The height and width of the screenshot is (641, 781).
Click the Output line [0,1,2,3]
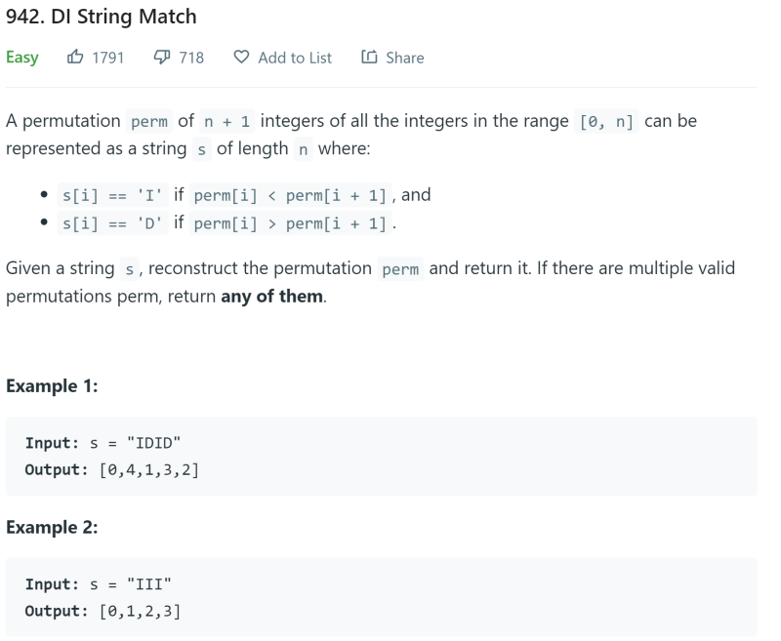tap(103, 610)
